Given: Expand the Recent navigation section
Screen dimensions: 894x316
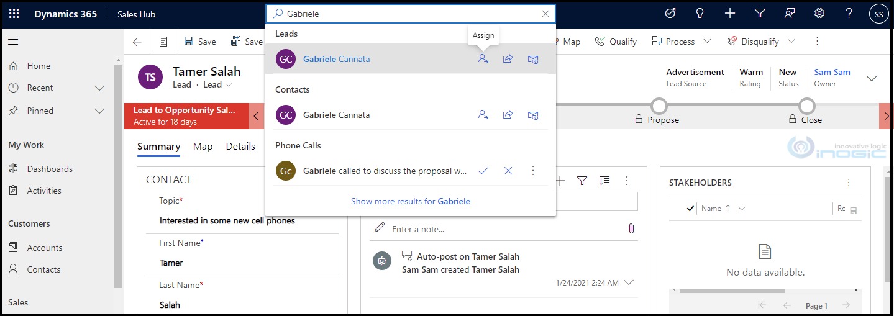Looking at the screenshot, I should tap(99, 88).
